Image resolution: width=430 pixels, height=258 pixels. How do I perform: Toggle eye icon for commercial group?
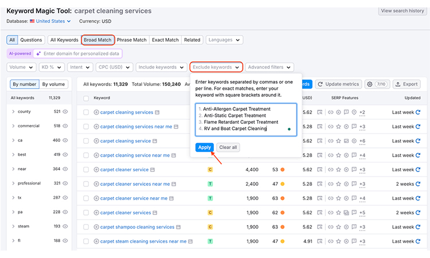[65, 126]
